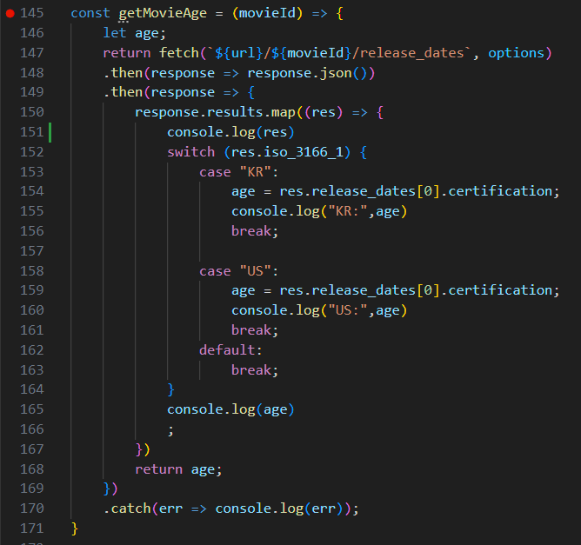Click 'return age;' on line 168
This screenshot has height=545, width=581.
point(178,469)
